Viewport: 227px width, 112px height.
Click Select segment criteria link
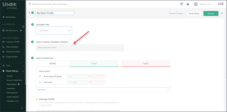pyautogui.click(x=47, y=48)
